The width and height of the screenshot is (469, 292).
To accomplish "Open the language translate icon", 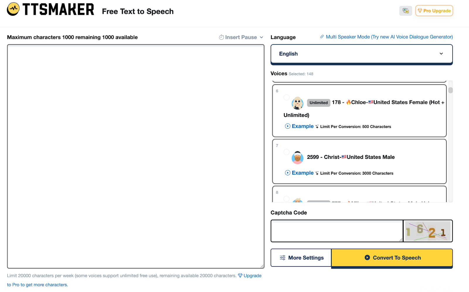I will point(406,11).
